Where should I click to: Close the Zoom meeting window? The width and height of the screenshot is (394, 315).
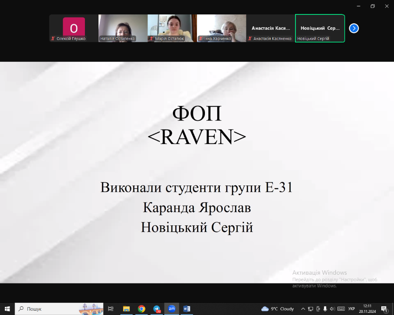click(387, 6)
